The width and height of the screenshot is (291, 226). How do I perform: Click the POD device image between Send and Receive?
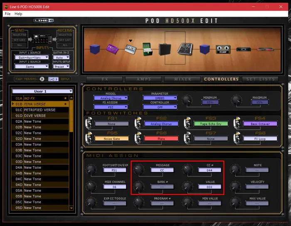pyautogui.click(x=42, y=39)
